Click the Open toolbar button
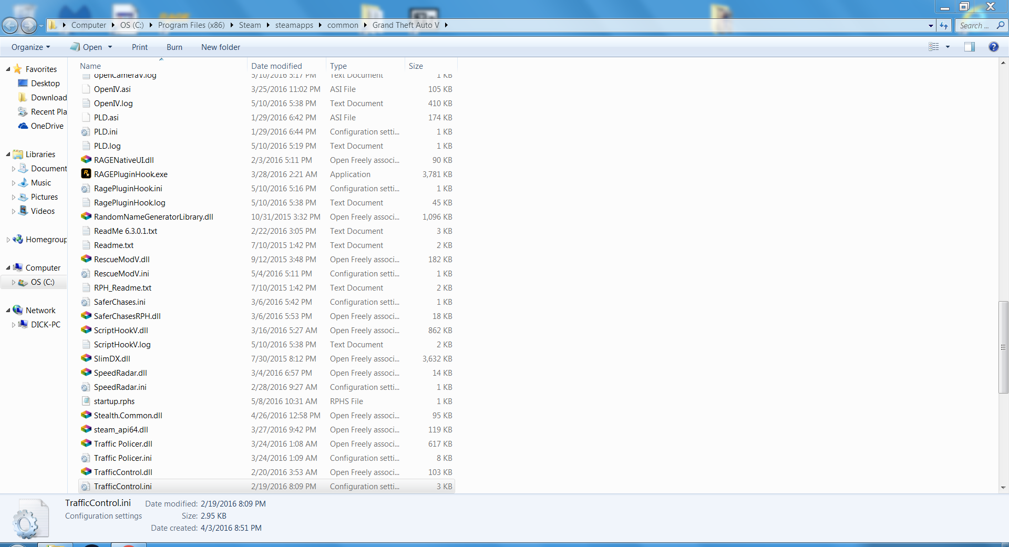 pos(87,47)
